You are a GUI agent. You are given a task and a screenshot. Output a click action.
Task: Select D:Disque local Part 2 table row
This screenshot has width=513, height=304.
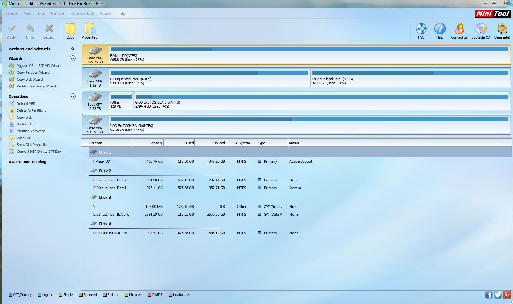point(300,180)
